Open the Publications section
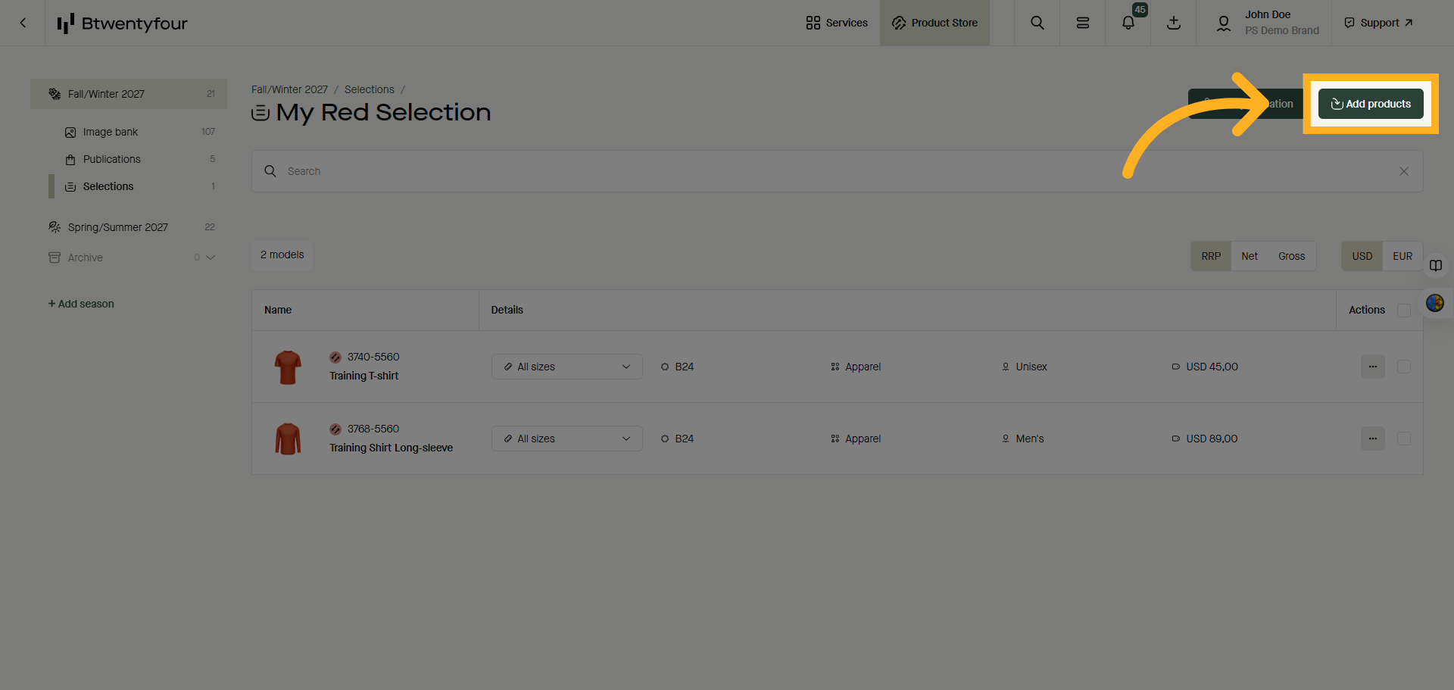1454x690 pixels. 111,159
